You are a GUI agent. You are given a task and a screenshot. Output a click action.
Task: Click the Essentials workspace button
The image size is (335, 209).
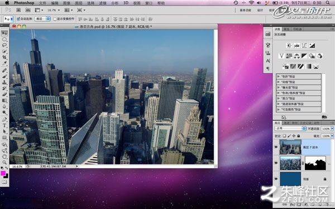coord(245,10)
